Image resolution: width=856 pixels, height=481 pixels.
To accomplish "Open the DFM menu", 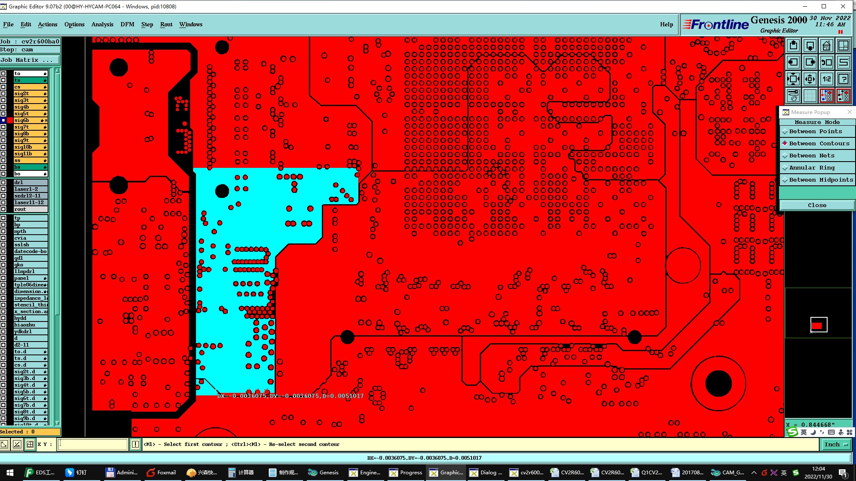I will (x=127, y=24).
